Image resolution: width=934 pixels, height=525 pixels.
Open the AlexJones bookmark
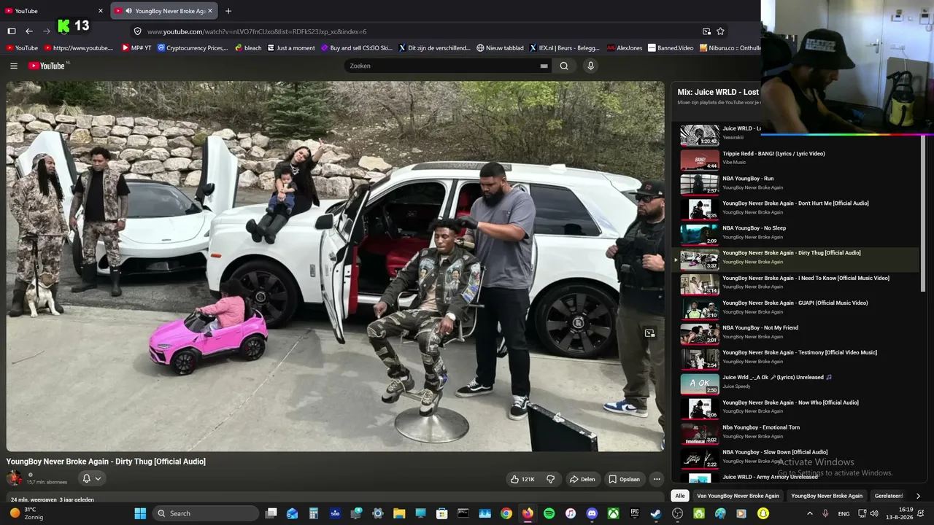pos(625,48)
